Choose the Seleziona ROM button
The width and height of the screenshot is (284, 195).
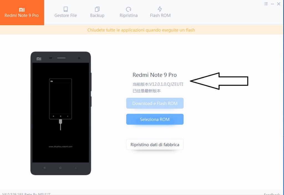[155, 119]
